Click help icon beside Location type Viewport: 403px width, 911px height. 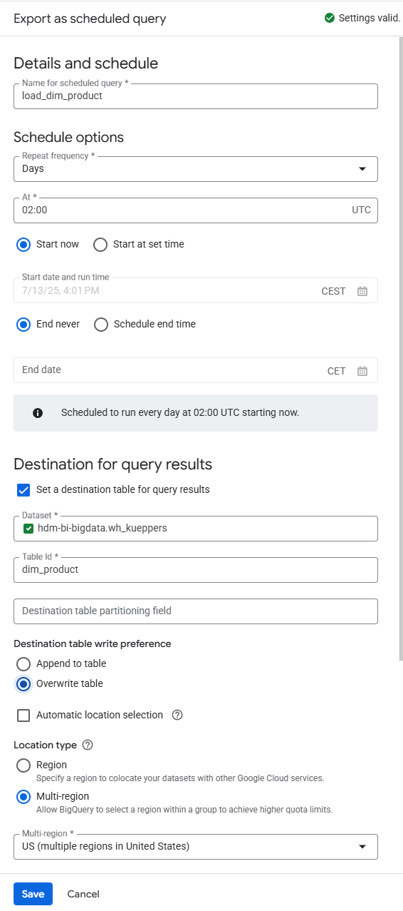tap(88, 745)
